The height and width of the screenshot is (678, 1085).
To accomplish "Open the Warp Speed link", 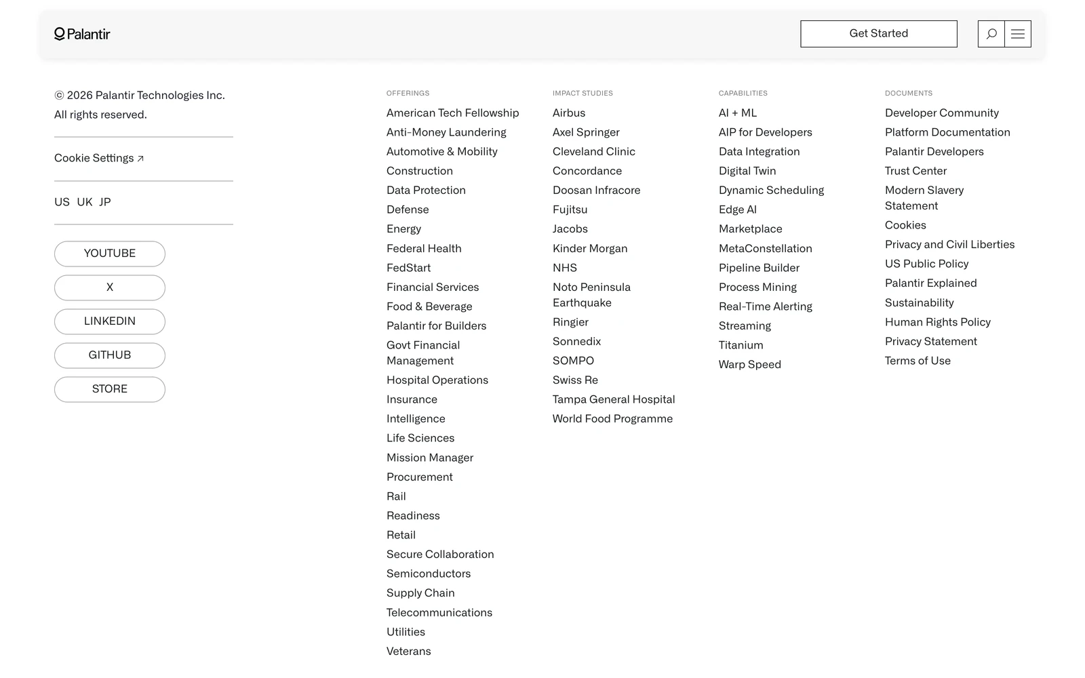I will tap(750, 365).
